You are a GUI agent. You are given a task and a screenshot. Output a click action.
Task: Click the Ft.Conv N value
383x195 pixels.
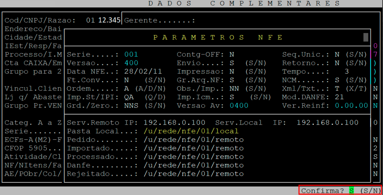tap(126, 80)
